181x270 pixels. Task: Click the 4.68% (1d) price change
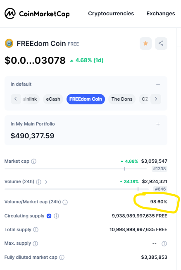[x=87, y=60]
